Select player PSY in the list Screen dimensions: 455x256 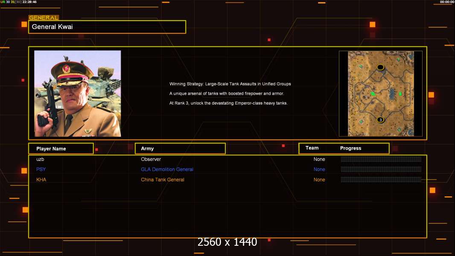[41, 169]
